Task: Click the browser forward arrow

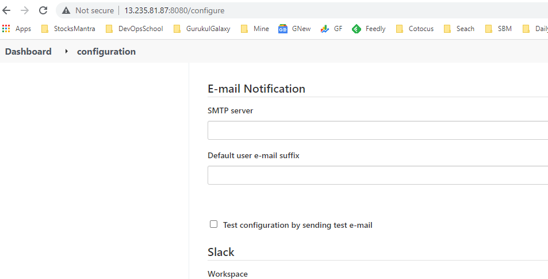Action: tap(25, 10)
